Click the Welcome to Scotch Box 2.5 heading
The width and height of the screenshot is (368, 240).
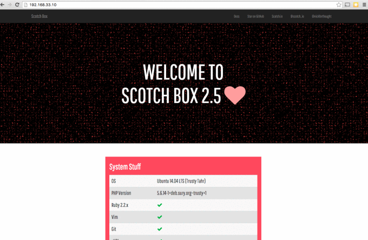[183, 84]
